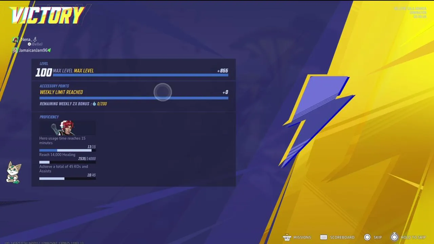Click the VICTORY title banner
The image size is (434, 244).
tap(47, 15)
